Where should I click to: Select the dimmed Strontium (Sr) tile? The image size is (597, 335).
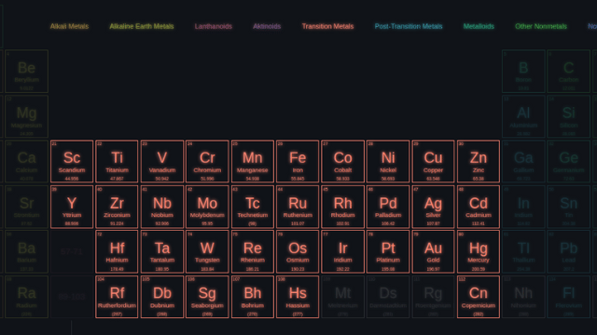(x=27, y=207)
